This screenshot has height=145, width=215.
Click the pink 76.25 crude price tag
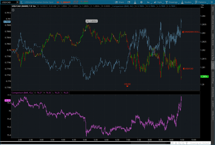pyautogui.click(x=8, y=100)
